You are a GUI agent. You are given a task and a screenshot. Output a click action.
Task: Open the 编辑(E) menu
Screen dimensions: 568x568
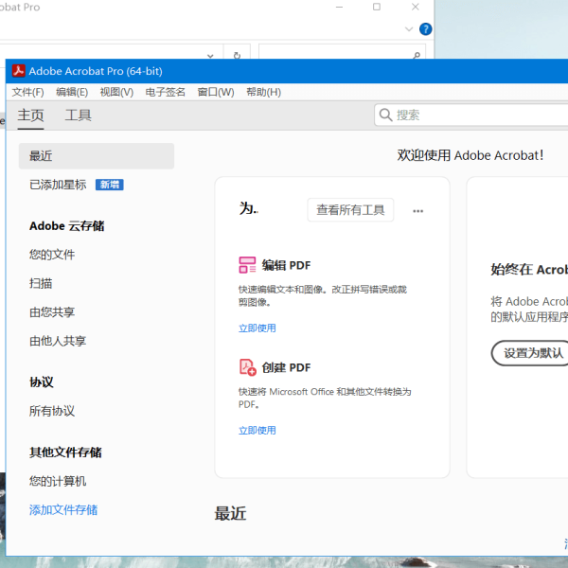click(x=72, y=92)
